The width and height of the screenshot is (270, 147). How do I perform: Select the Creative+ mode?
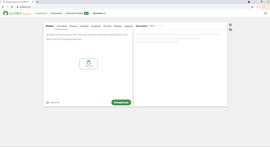[x=96, y=26]
